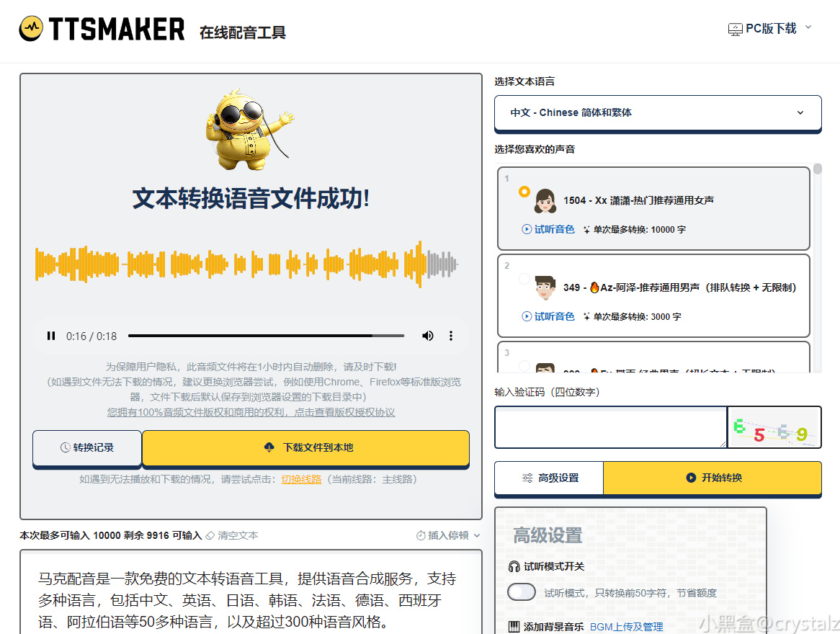Screen dimensions: 840x634
Task: Click 清空文本 to clear text
Action: coord(238,535)
